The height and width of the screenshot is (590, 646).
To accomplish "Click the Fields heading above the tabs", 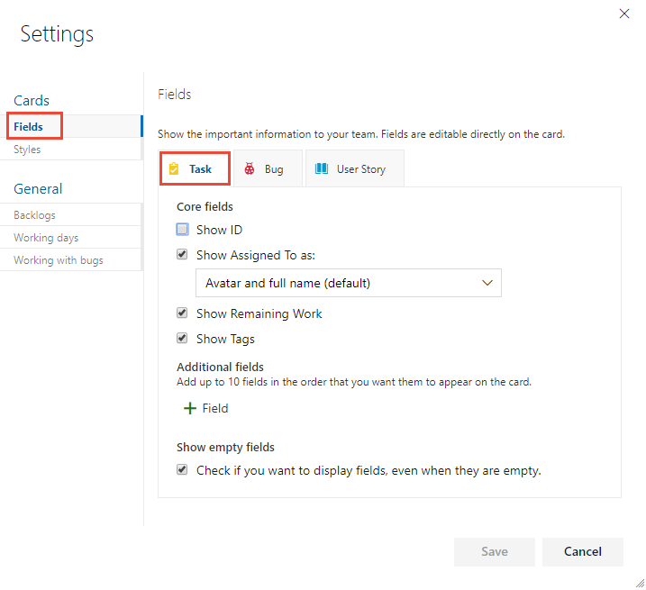I will [x=174, y=95].
